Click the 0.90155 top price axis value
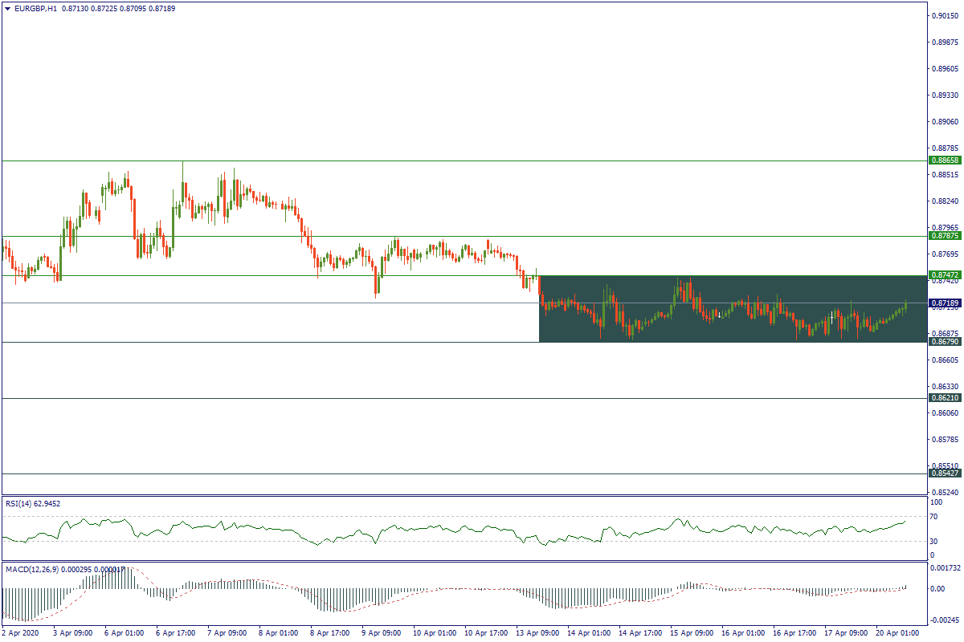 click(945, 16)
